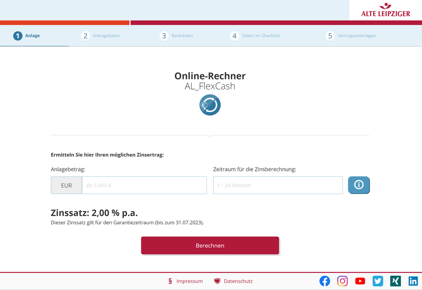Click the Alte Leipziger logo

click(386, 10)
